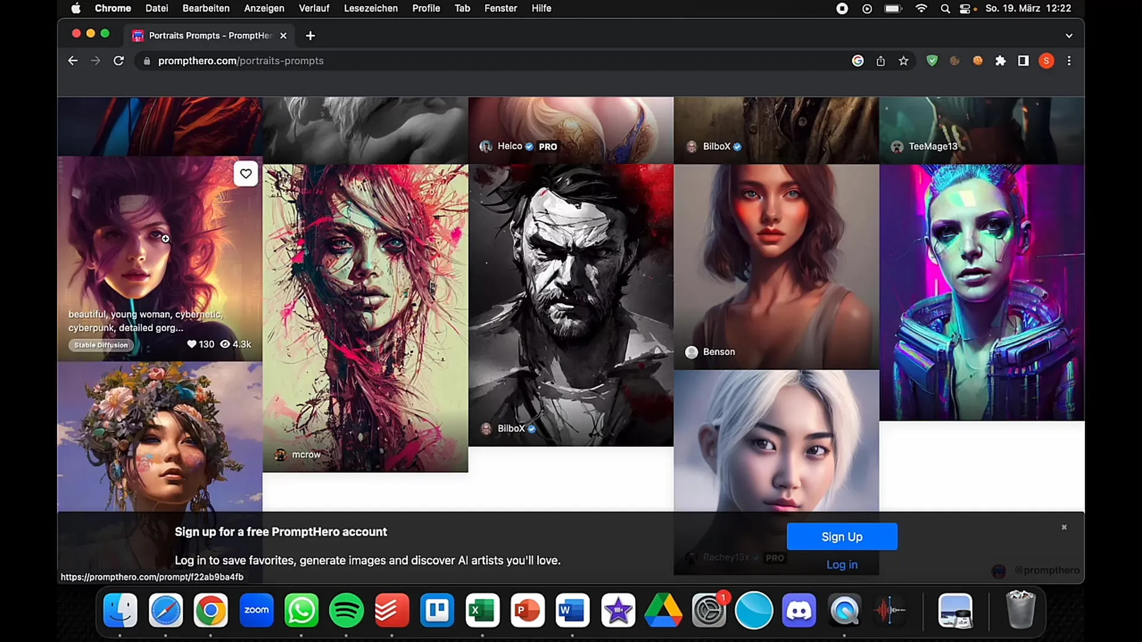Open the Bearbeiten menu
The width and height of the screenshot is (1142, 642).
coord(206,8)
